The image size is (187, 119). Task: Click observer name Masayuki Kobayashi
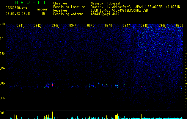coord(107,3)
